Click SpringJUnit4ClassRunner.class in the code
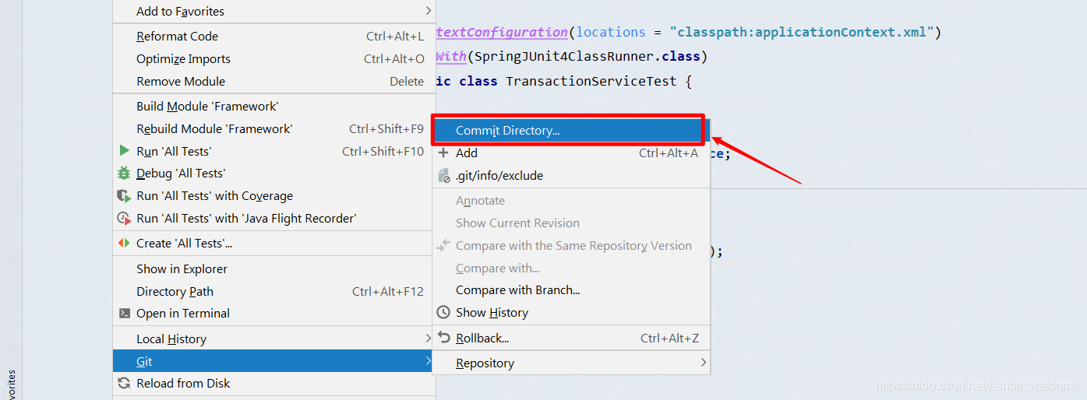The image size is (1087, 400). [x=588, y=57]
